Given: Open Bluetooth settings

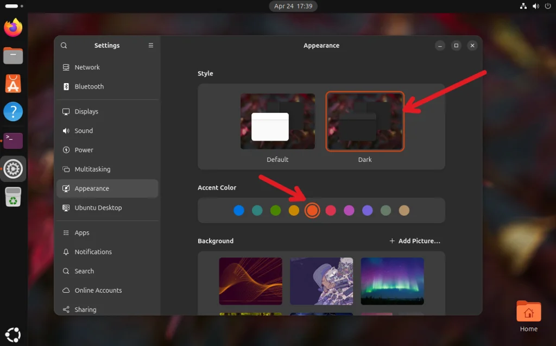Looking at the screenshot, I should [x=108, y=86].
